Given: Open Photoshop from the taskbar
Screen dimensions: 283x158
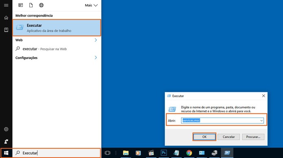Looking at the screenshot, I should pyautogui.click(x=164, y=153).
